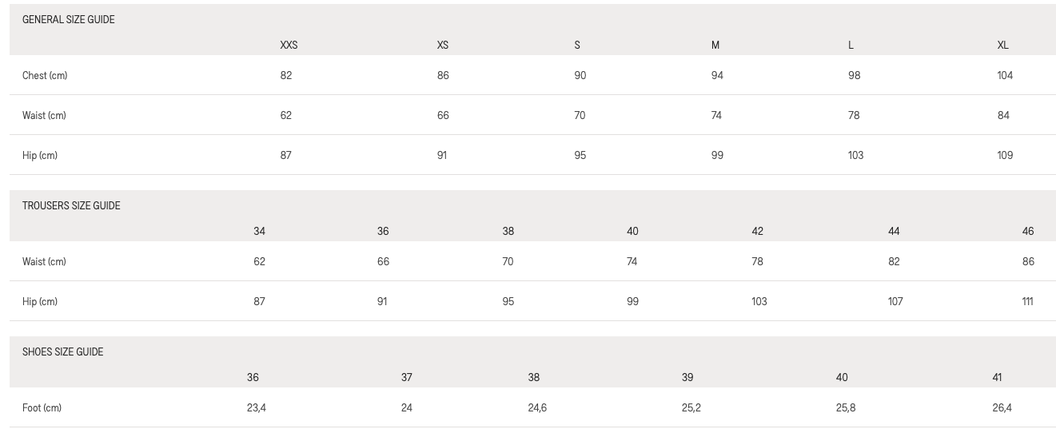Viewport: 1056px width, 429px height.
Task: Click hip value 103 for size L
Action: coord(855,155)
